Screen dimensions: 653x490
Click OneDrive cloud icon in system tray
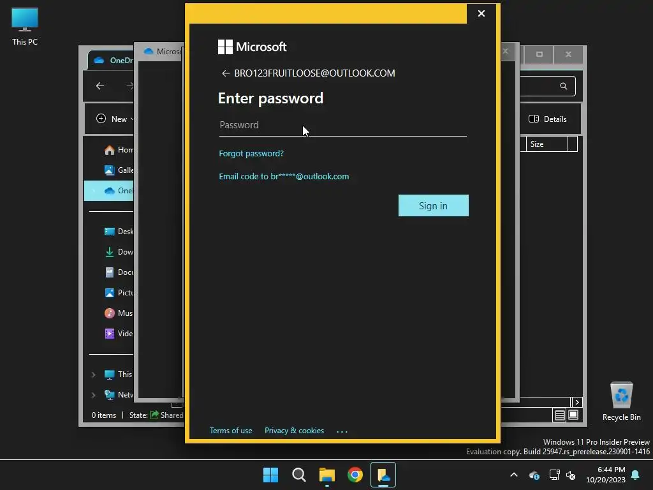534,475
